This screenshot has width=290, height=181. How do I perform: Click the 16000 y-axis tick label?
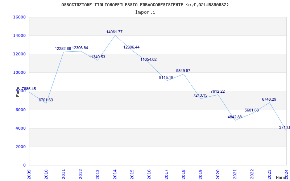click(20, 17)
